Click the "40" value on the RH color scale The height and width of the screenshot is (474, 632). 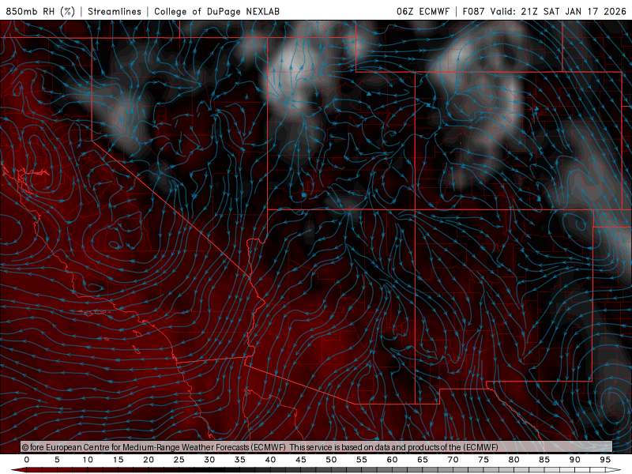(x=270, y=460)
